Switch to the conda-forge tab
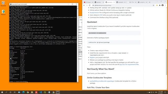The image size is (168, 94). pos(142,2)
